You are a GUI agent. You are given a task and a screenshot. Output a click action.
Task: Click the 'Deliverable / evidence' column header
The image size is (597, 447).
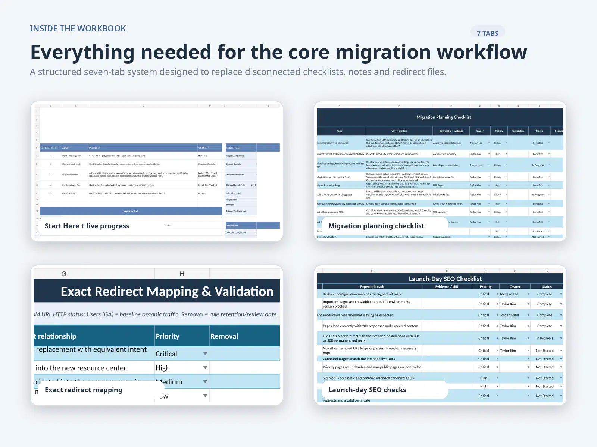tap(451, 131)
